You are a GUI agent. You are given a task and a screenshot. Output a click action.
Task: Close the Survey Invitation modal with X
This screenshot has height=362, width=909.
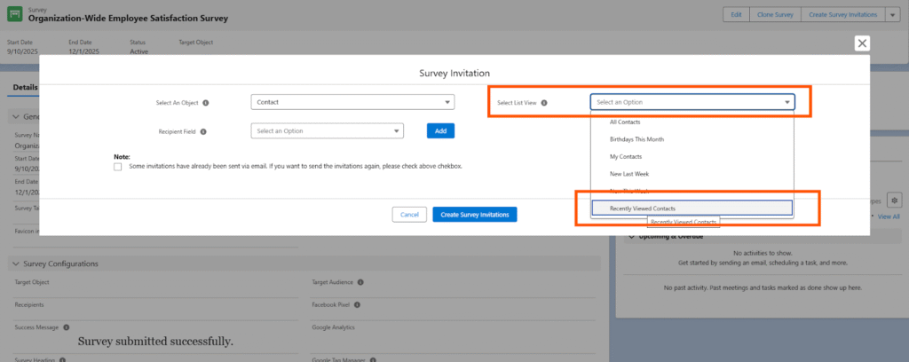tap(862, 43)
